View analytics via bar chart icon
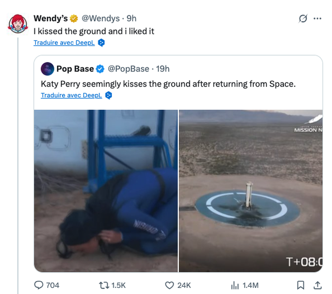This screenshot has width=332, height=294. pyautogui.click(x=235, y=285)
